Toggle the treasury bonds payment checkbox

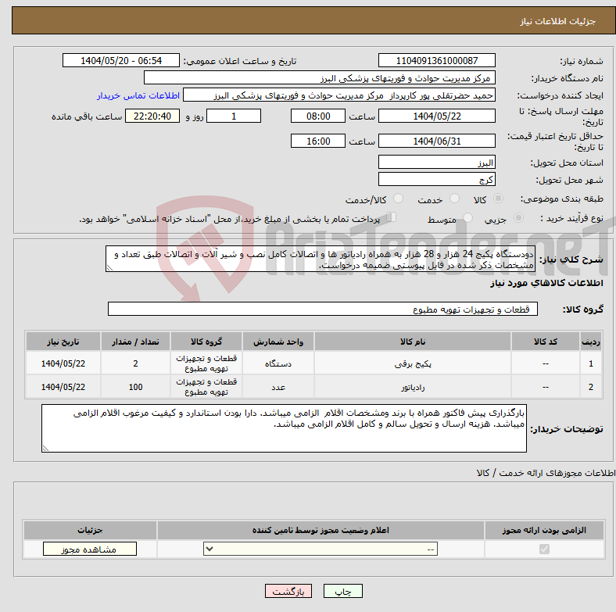coord(392,217)
